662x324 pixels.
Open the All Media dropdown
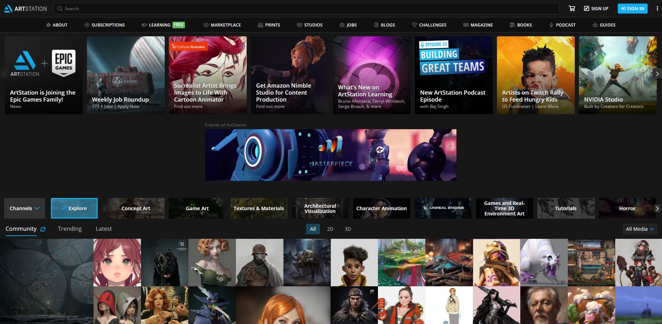640,229
